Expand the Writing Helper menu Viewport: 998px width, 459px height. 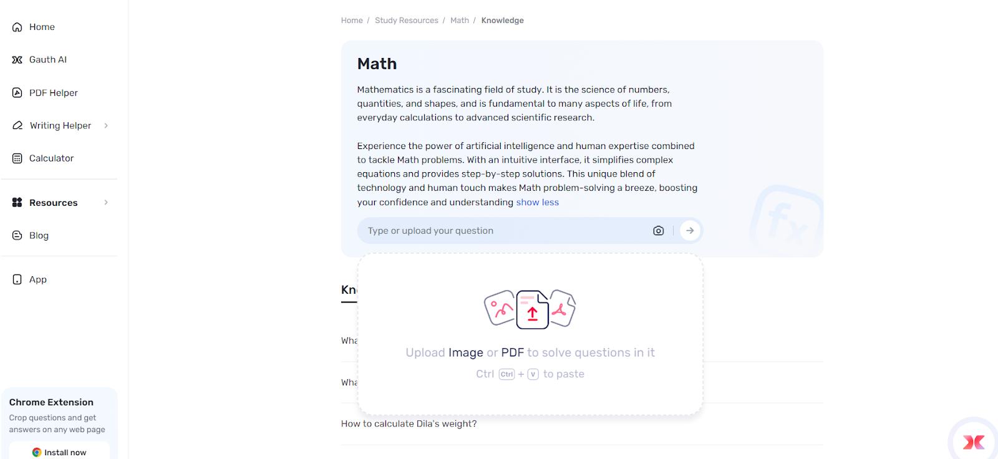pos(105,125)
